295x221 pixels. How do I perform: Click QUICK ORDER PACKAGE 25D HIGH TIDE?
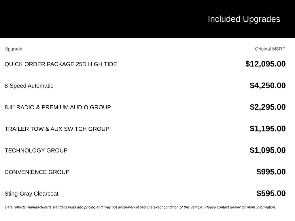pos(61,64)
